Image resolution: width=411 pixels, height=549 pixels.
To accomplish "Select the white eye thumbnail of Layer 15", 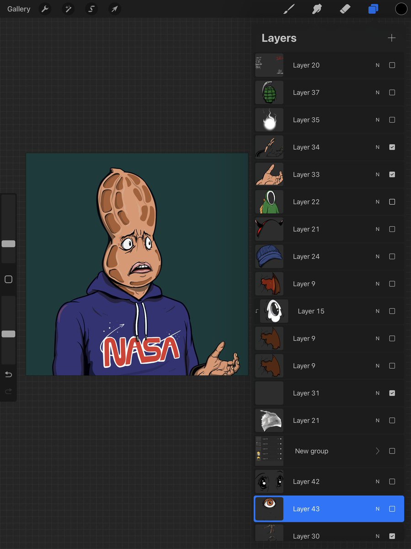I will tap(274, 311).
